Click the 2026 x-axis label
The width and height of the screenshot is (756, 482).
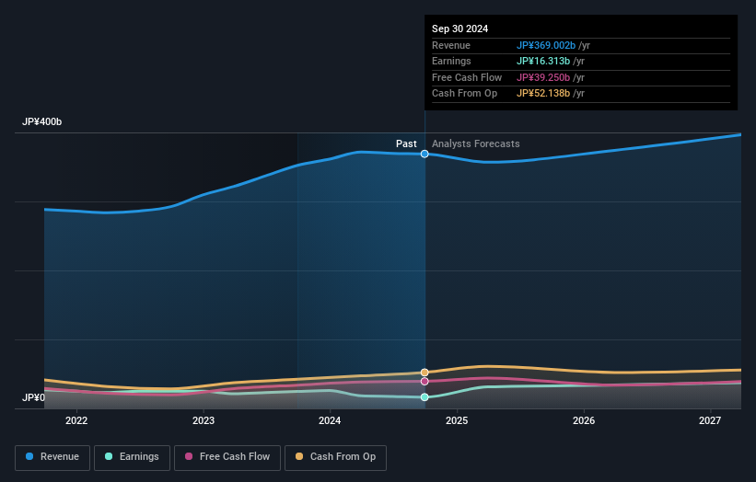coord(584,421)
